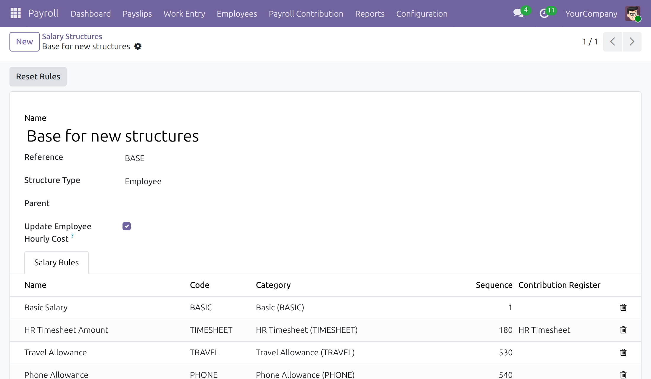The height and width of the screenshot is (379, 651).
Task: Delete the Travel Allowance rule row
Action: click(623, 352)
